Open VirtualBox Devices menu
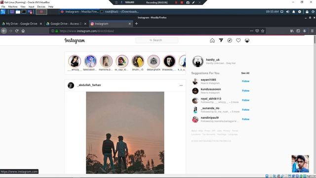This screenshot has width=316, height=178. tap(41, 6)
